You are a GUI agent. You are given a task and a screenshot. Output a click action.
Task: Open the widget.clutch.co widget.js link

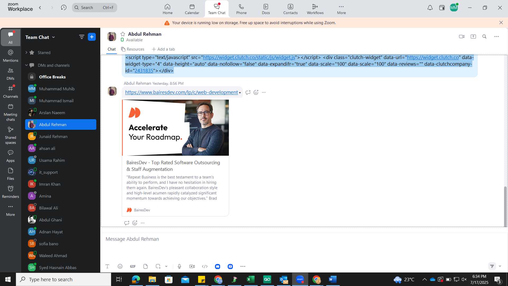point(249,57)
